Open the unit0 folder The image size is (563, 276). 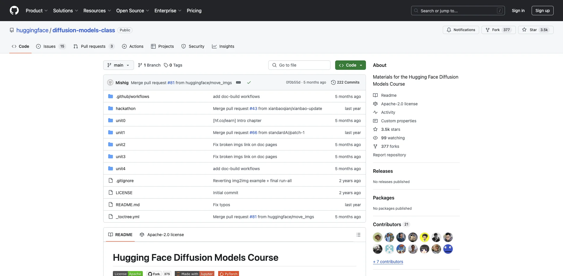tap(121, 121)
